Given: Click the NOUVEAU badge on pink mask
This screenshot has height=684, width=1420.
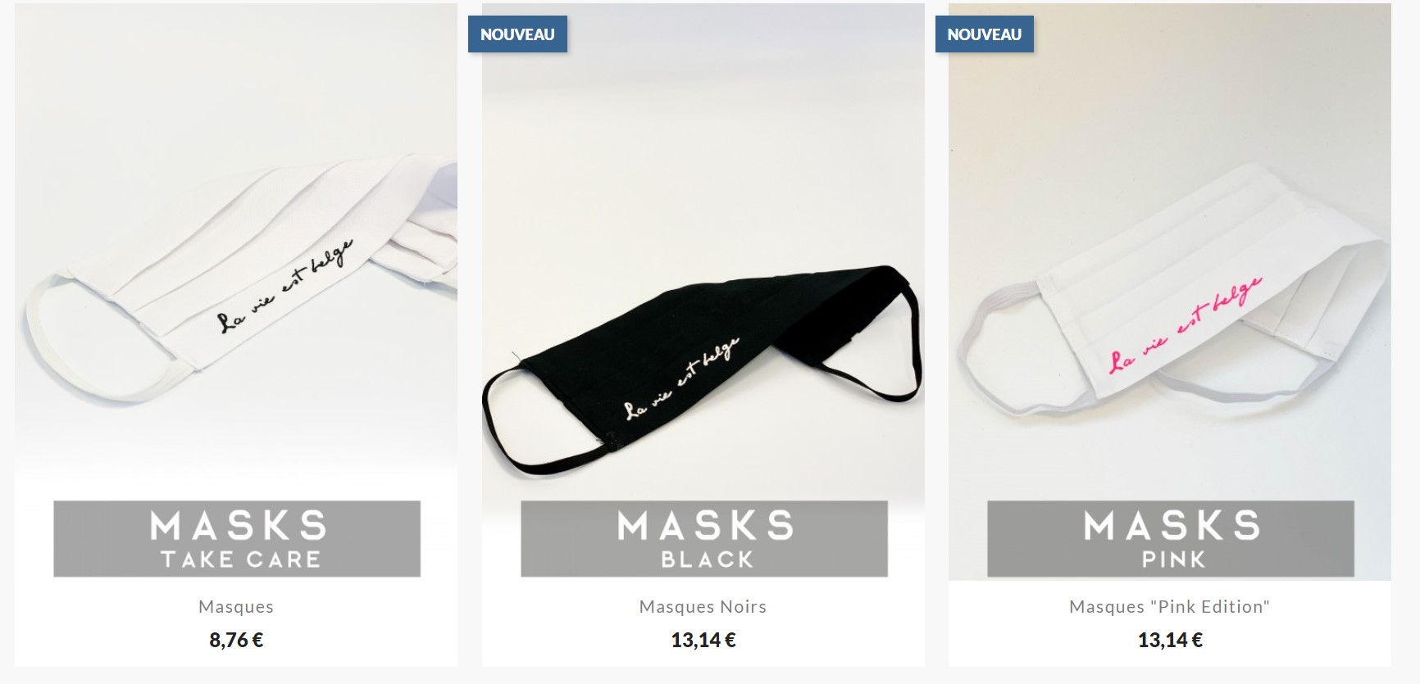Looking at the screenshot, I should coord(985,34).
